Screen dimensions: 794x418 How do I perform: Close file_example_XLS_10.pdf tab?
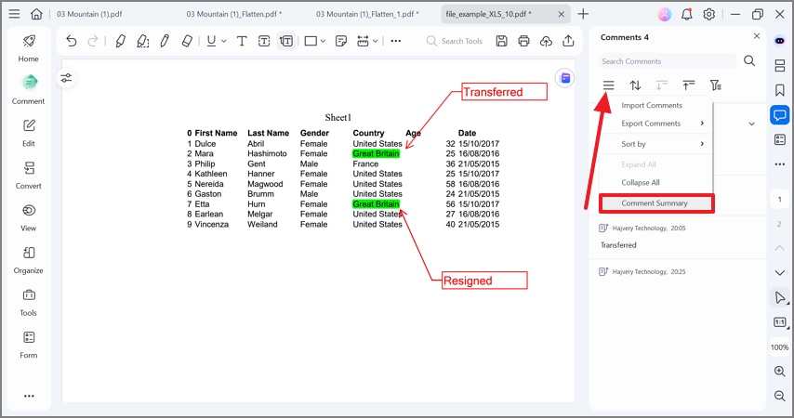click(x=561, y=14)
